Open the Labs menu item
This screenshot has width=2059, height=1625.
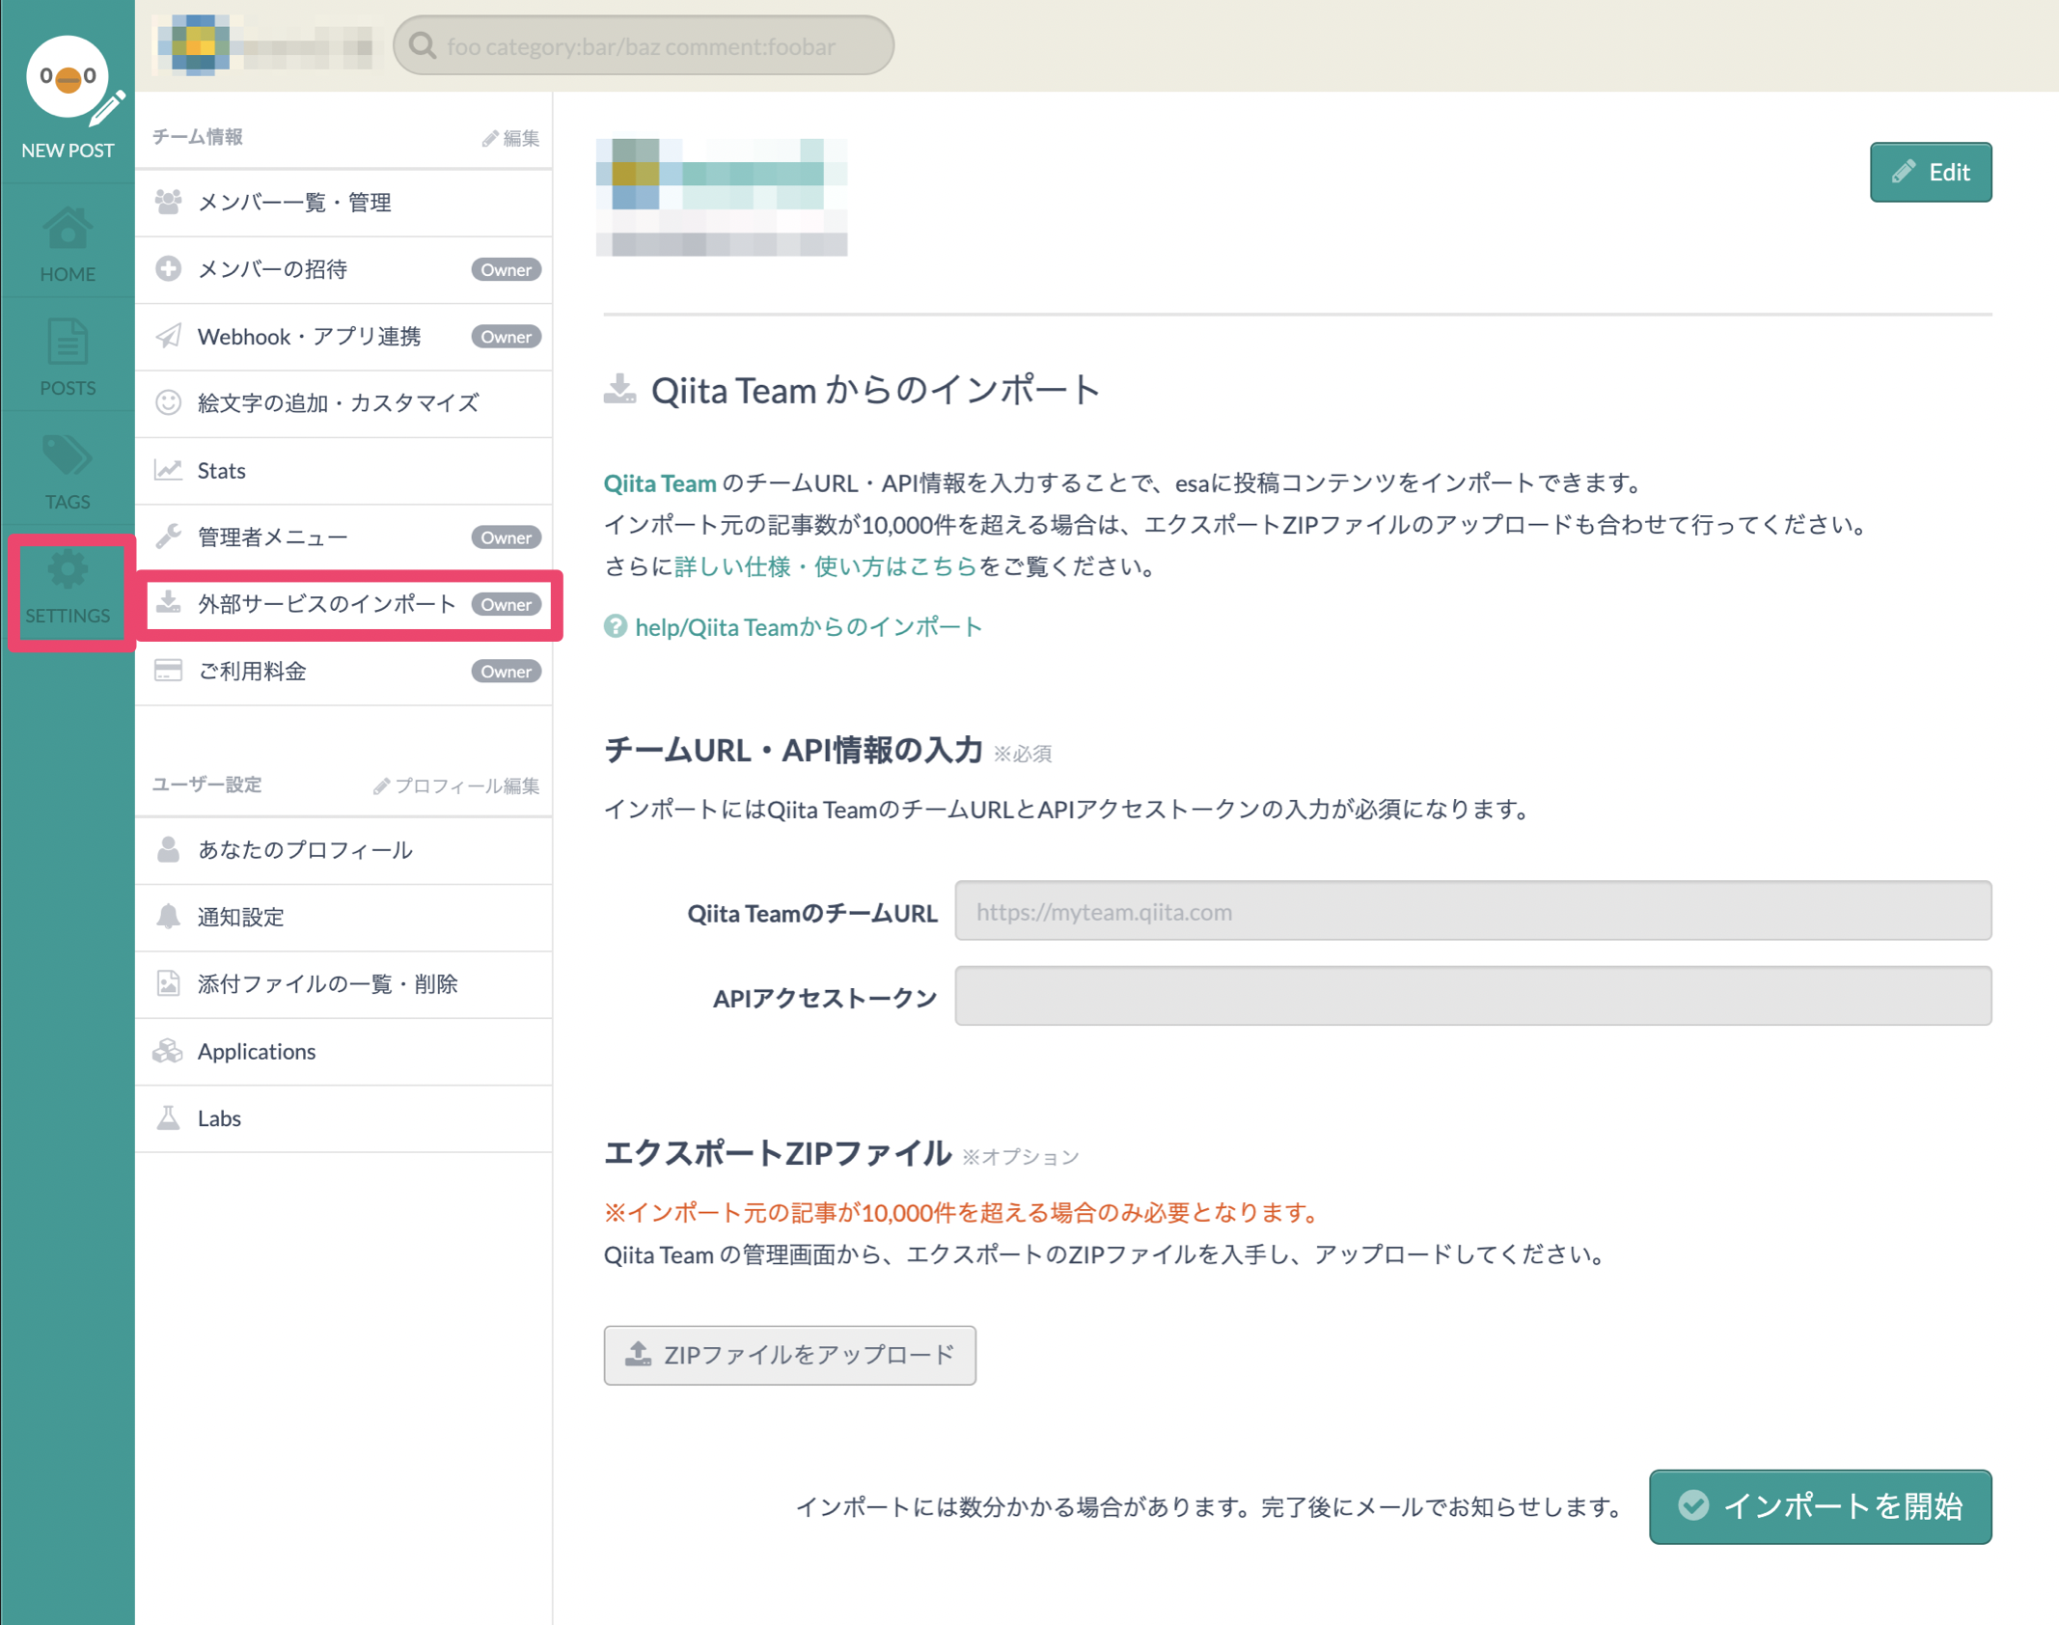tap(343, 1117)
